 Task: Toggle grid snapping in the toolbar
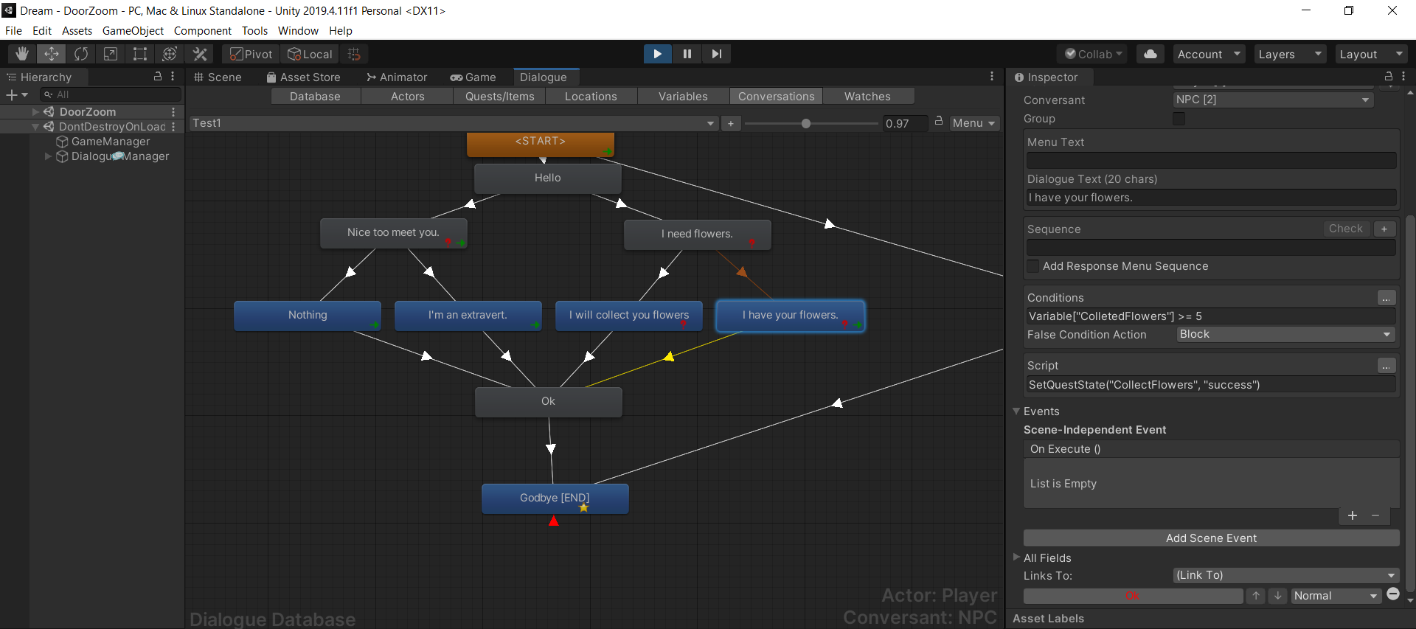click(x=354, y=54)
